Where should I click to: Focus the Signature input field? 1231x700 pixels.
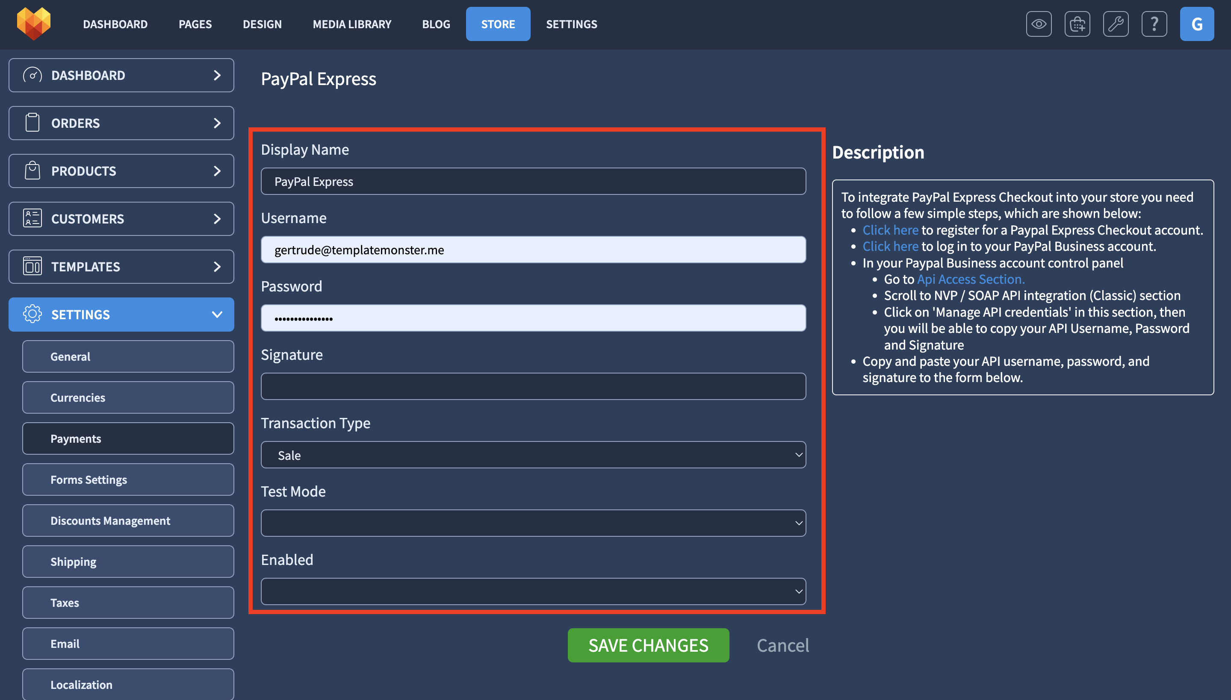(533, 386)
